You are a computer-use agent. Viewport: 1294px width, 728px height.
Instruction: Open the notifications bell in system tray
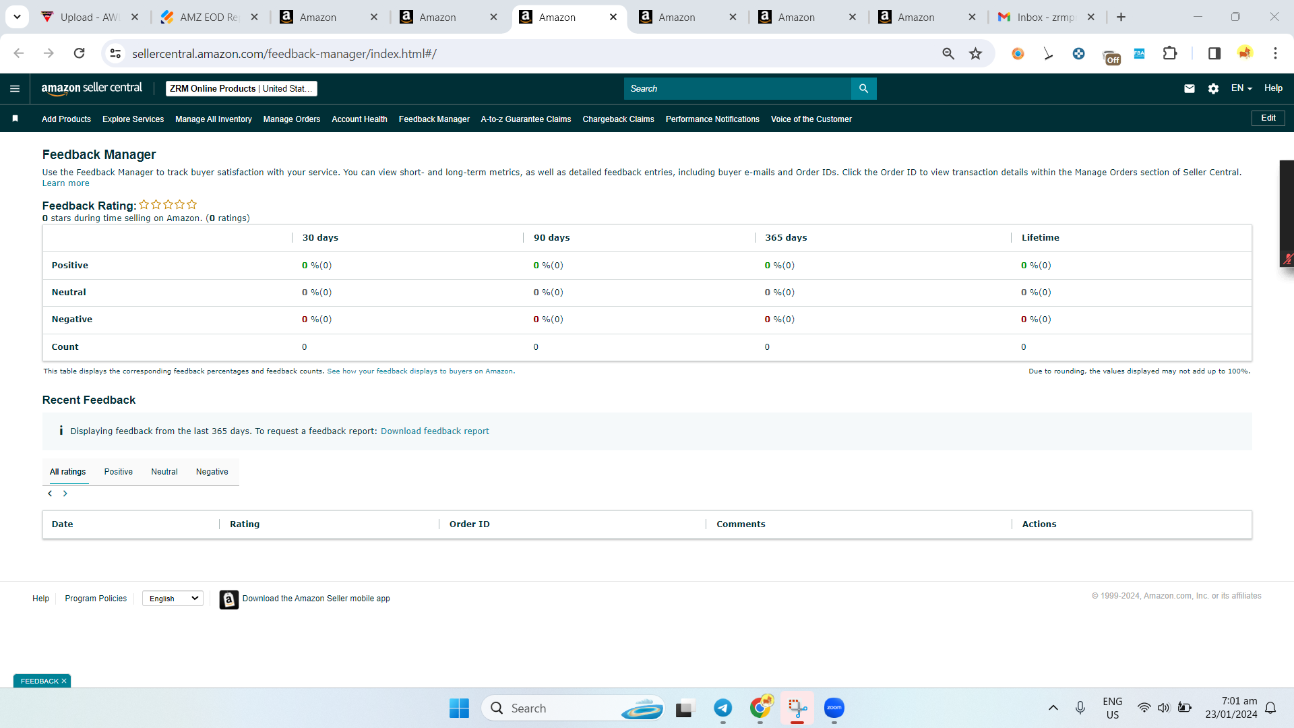point(1270,708)
